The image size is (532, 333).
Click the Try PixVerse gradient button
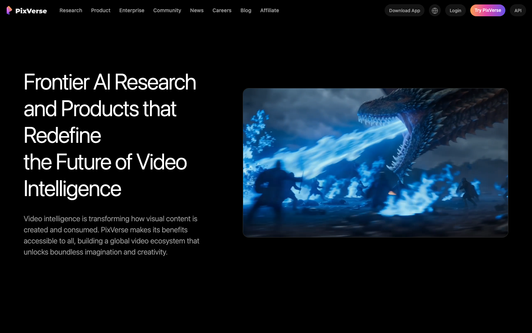(x=488, y=10)
